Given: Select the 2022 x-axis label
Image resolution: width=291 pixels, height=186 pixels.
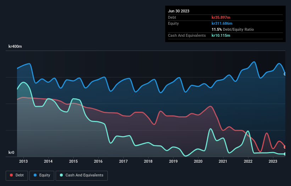Looking at the screenshot, I should (x=248, y=161).
